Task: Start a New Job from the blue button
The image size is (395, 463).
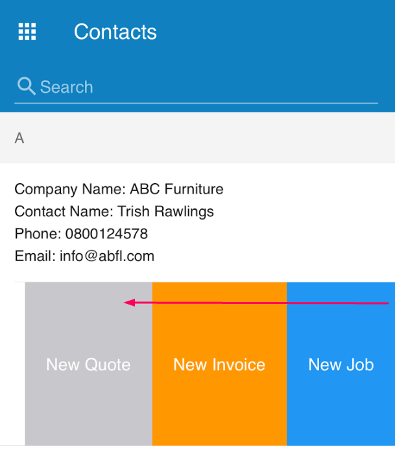Action: (341, 364)
